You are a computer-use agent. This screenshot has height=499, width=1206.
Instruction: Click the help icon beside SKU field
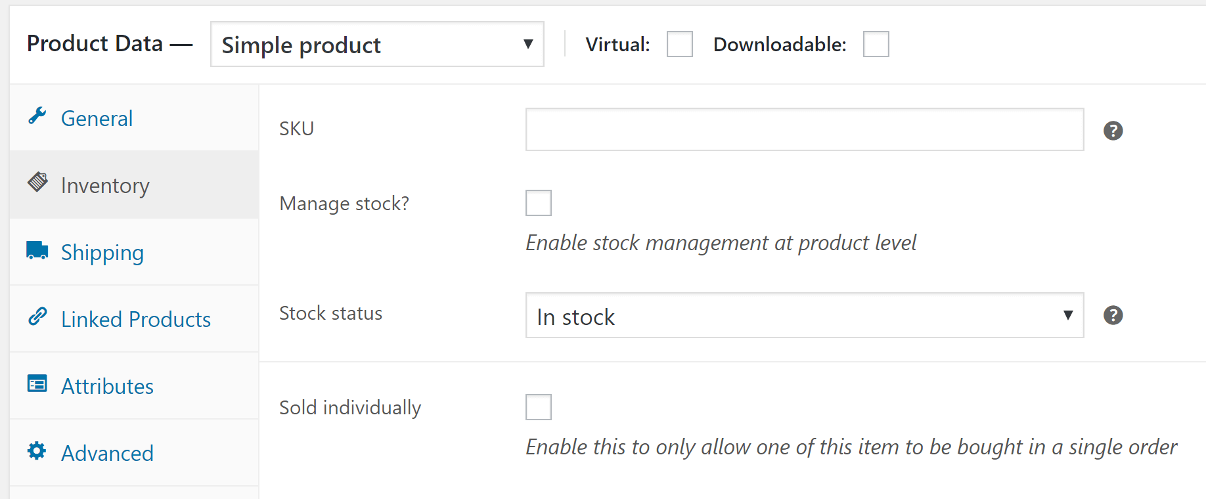1113,131
